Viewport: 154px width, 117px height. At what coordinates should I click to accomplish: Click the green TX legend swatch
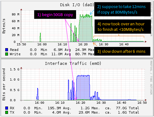point(7,112)
